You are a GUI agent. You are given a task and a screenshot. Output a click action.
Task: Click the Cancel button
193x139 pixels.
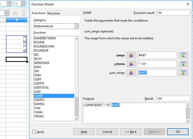[107, 132]
